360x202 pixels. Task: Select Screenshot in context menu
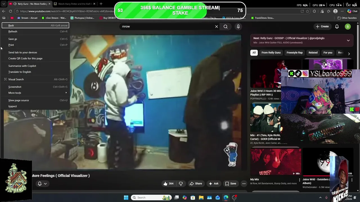[x=35, y=87]
